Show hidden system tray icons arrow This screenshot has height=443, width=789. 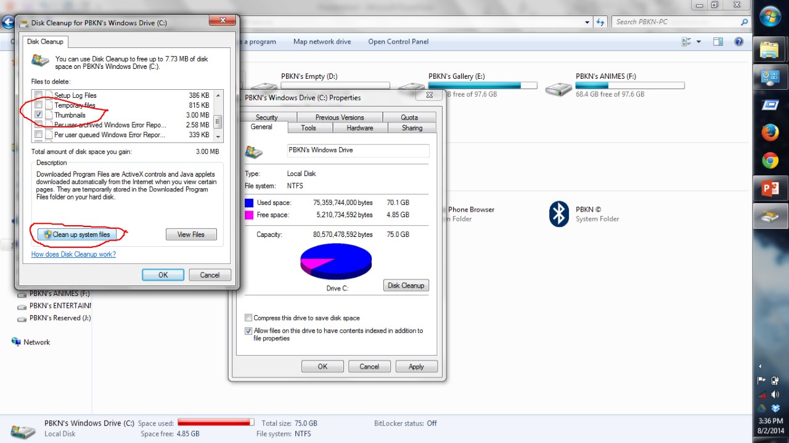pyautogui.click(x=760, y=366)
